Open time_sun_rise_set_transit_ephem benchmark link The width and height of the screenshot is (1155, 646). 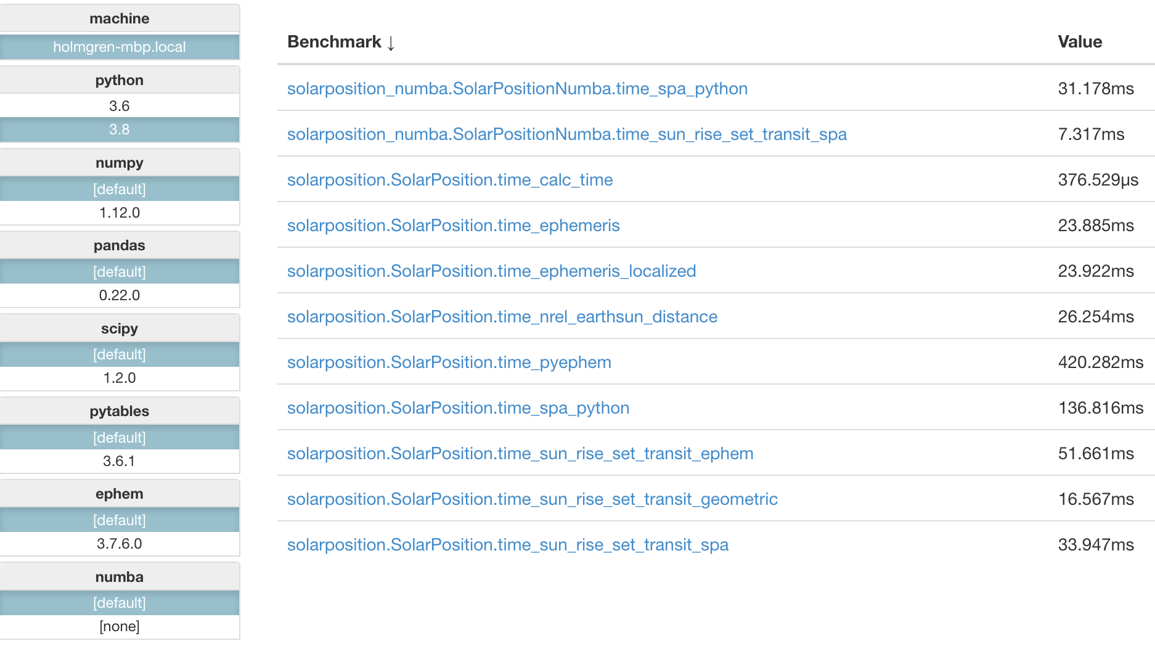pyautogui.click(x=520, y=454)
